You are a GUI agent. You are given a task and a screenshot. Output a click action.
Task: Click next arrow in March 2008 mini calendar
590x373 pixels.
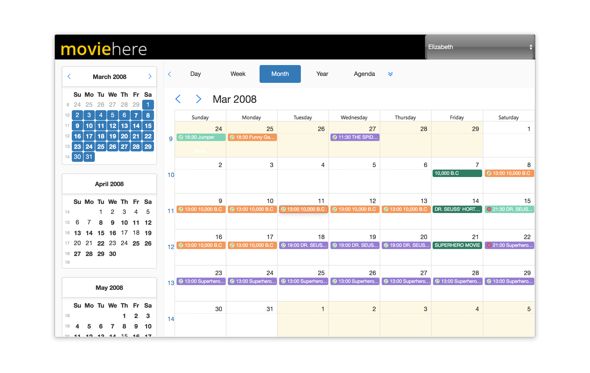(150, 77)
